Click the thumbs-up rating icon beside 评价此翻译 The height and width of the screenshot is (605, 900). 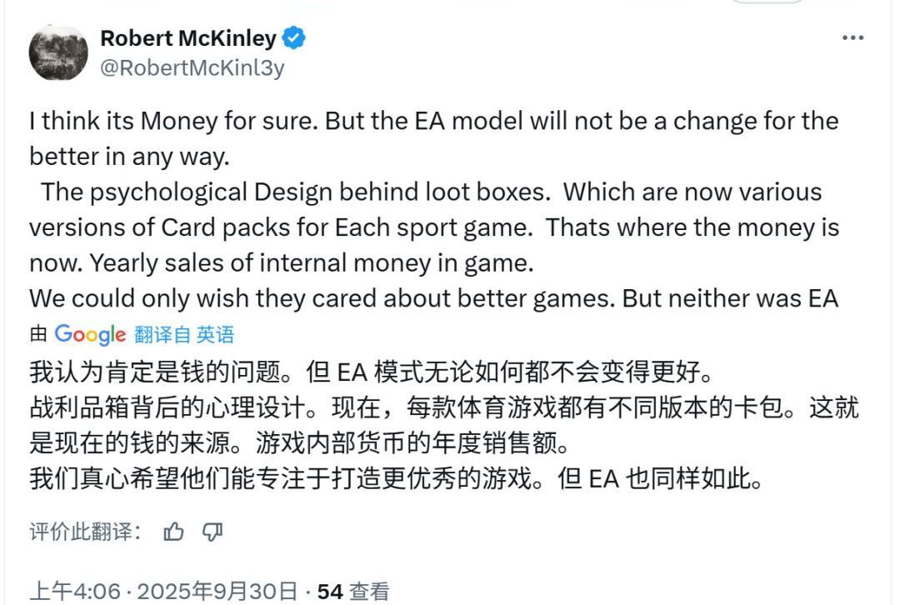173,530
